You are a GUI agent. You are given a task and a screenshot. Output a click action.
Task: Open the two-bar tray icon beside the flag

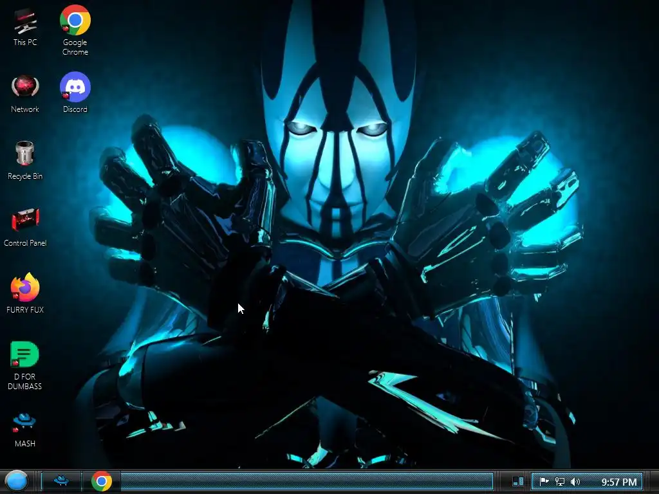(518, 481)
